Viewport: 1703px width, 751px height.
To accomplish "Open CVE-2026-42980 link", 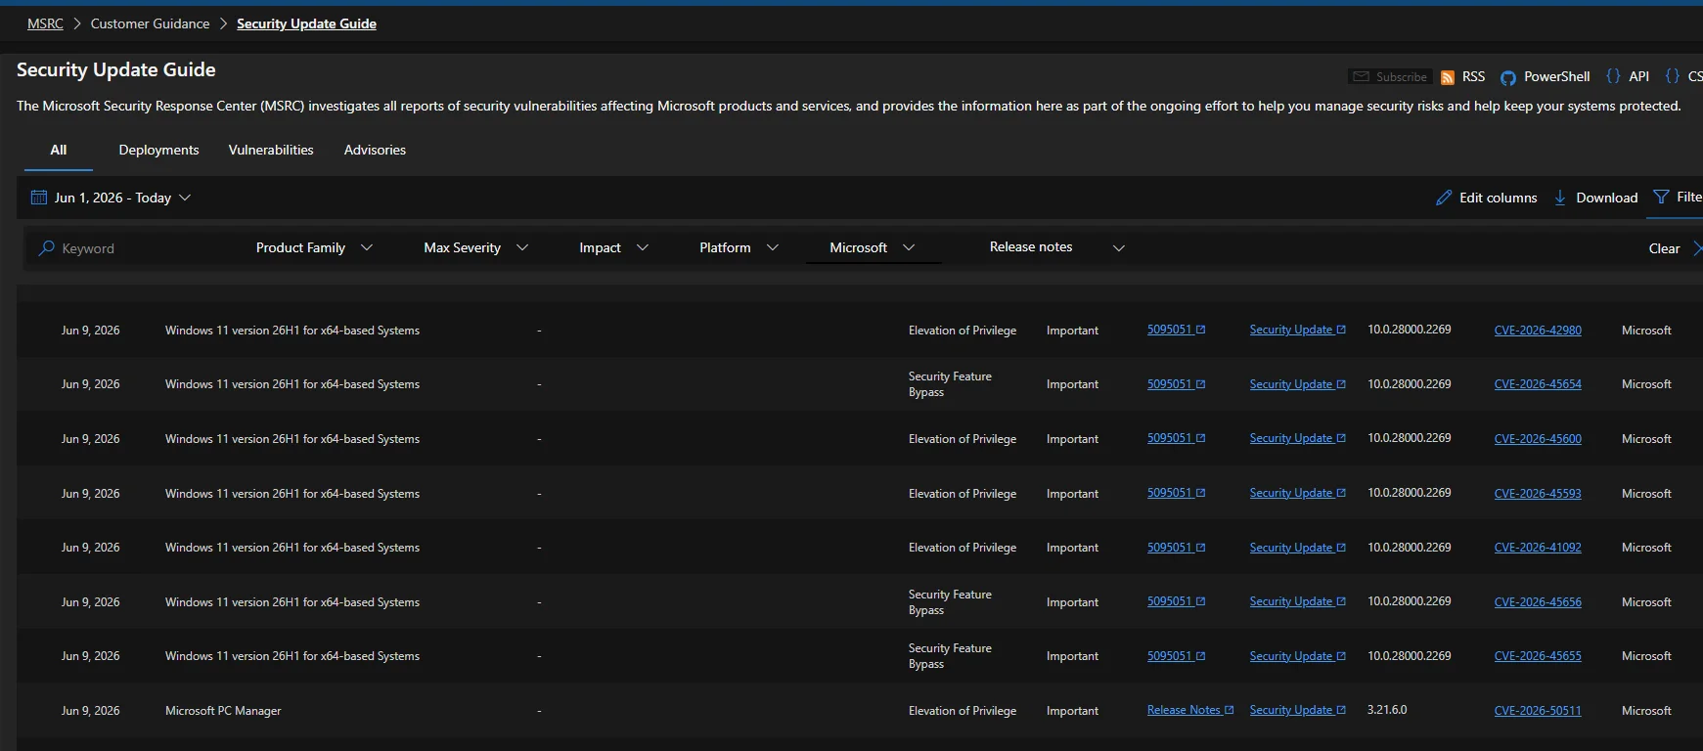I will pyautogui.click(x=1538, y=331).
